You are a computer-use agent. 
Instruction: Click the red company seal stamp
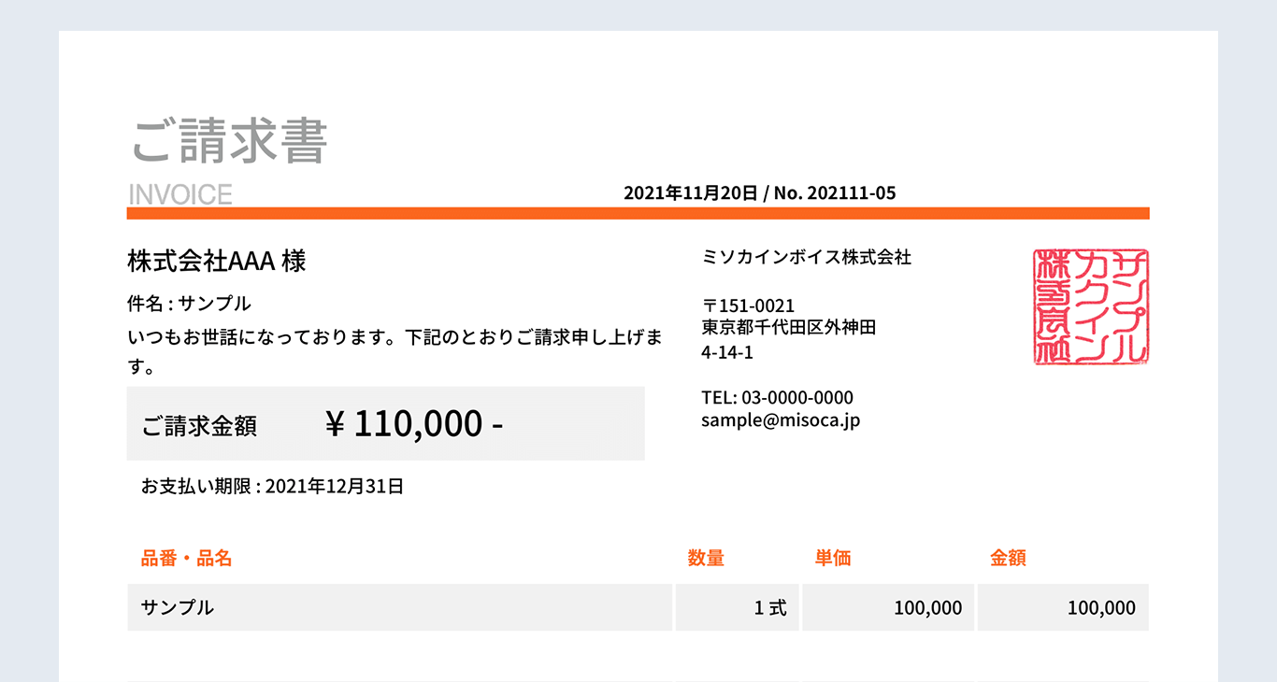click(x=1091, y=306)
